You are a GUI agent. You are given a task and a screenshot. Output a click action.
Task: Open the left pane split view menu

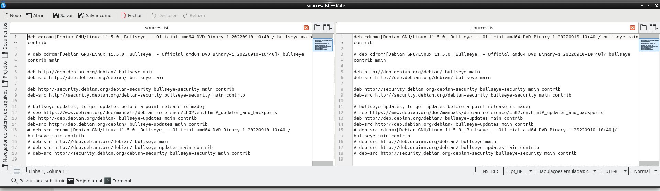(x=328, y=27)
